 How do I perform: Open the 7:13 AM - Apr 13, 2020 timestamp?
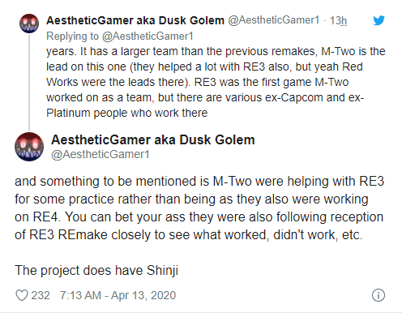(x=118, y=295)
